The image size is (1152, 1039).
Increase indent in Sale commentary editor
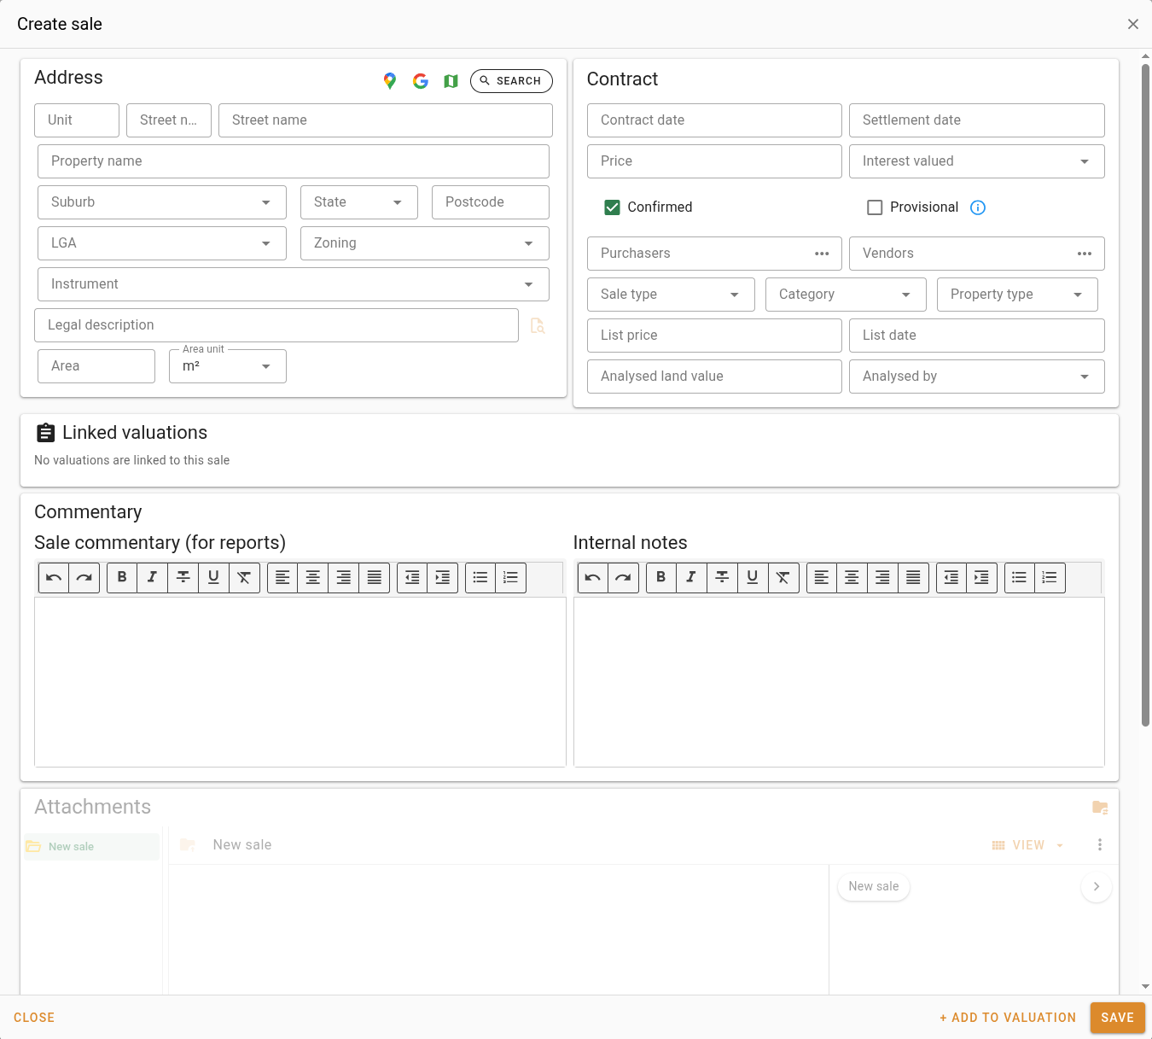click(443, 578)
